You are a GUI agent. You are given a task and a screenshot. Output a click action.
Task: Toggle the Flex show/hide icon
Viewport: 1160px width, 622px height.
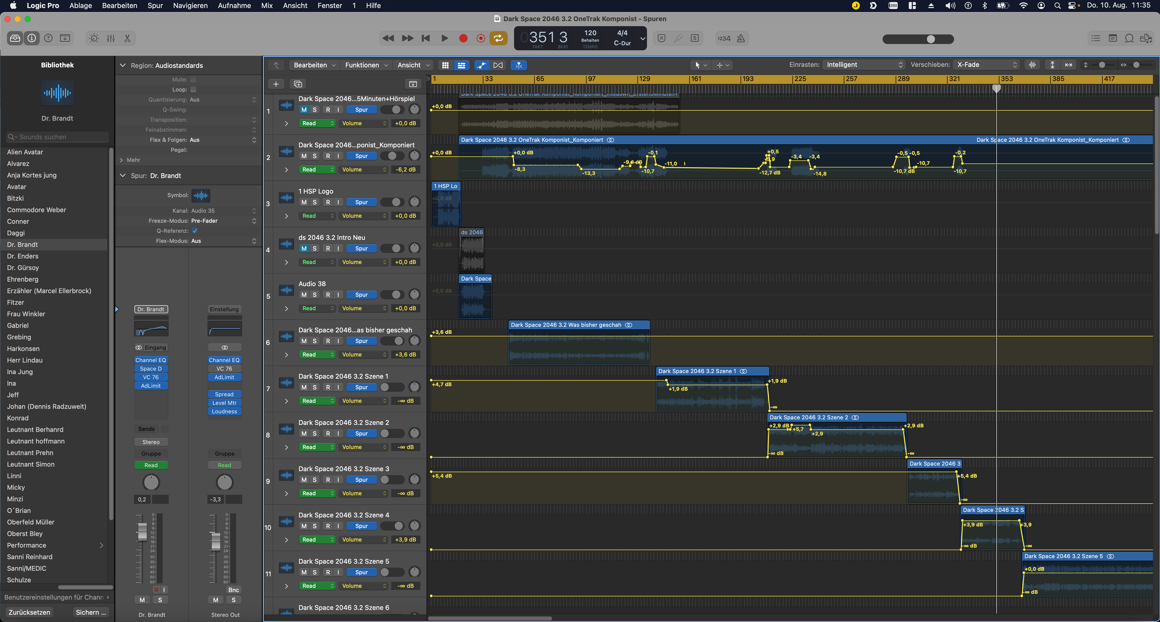(498, 65)
